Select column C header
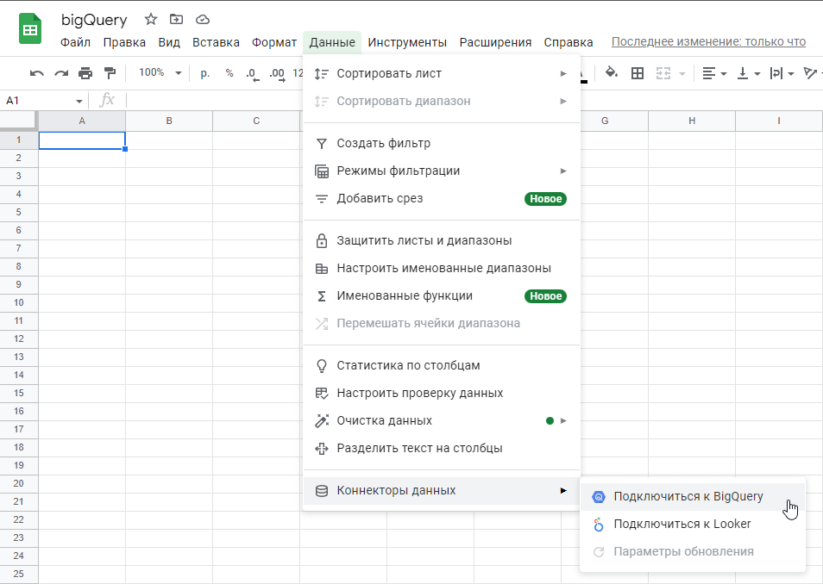 (x=256, y=121)
